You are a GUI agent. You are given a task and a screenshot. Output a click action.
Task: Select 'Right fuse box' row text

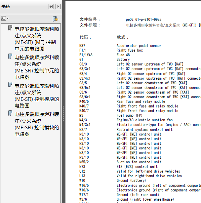click(130, 50)
